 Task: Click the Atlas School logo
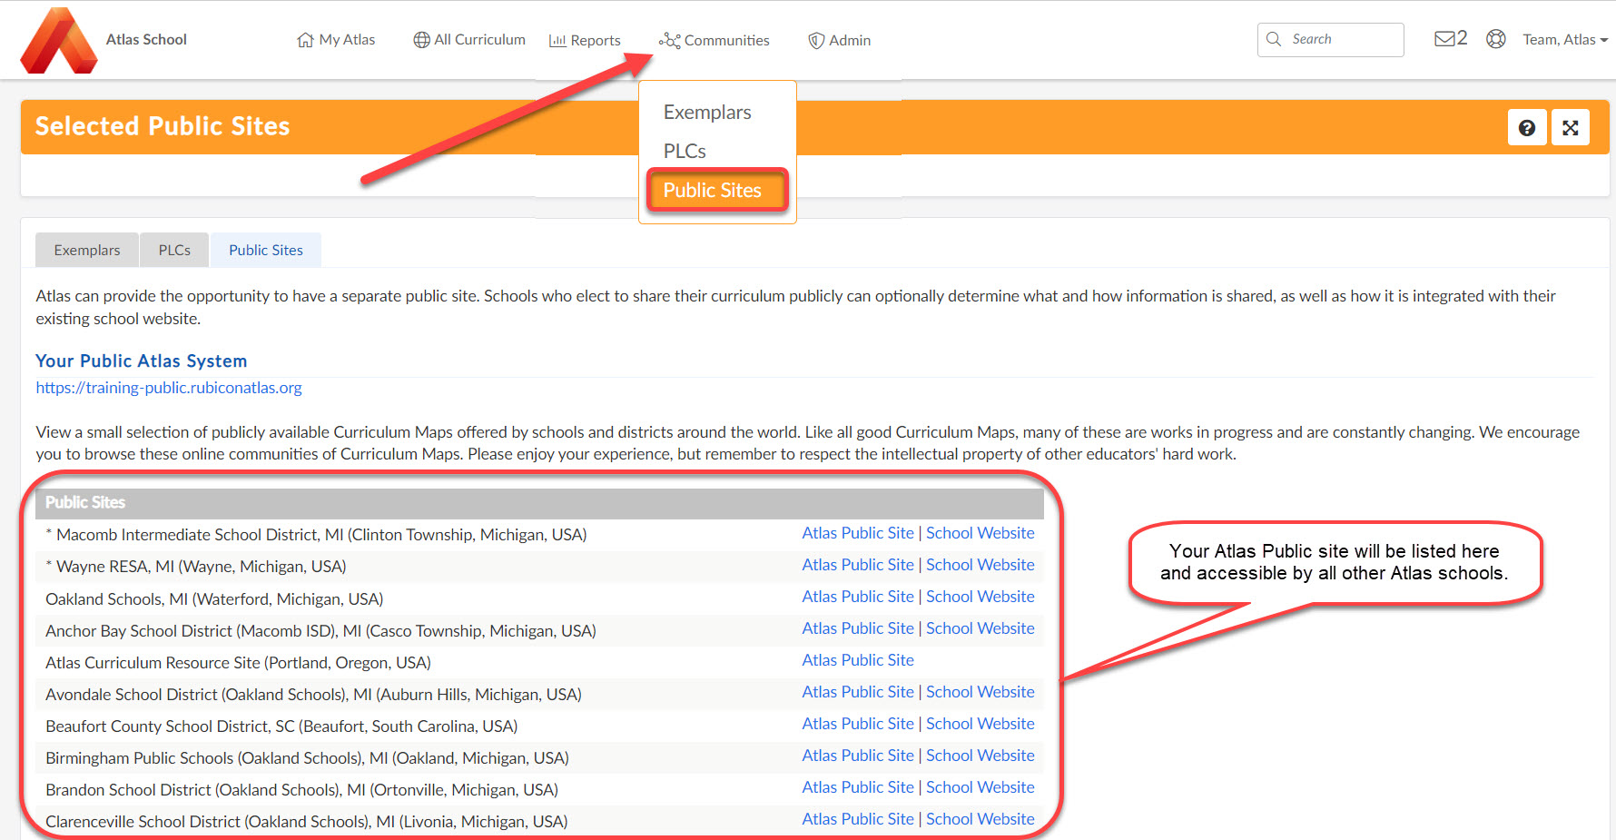point(59,40)
